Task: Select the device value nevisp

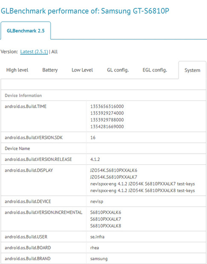Action: click(x=97, y=201)
